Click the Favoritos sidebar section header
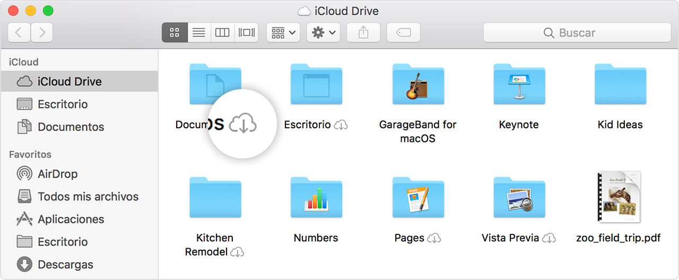Screen dimensions: 679x280 [x=30, y=155]
